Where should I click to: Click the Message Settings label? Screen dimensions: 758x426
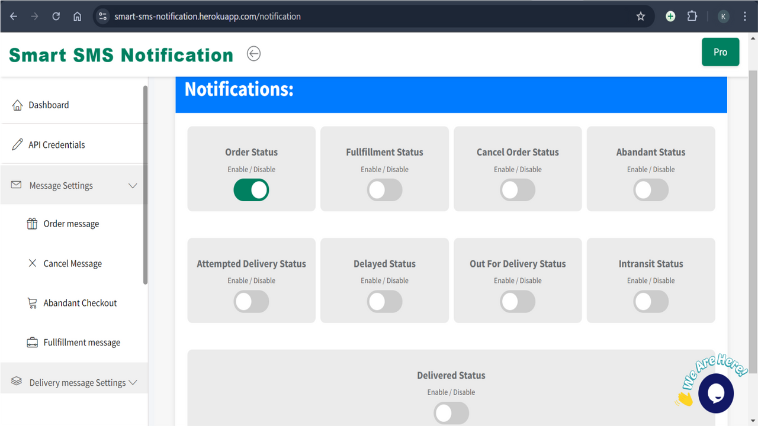[61, 186]
